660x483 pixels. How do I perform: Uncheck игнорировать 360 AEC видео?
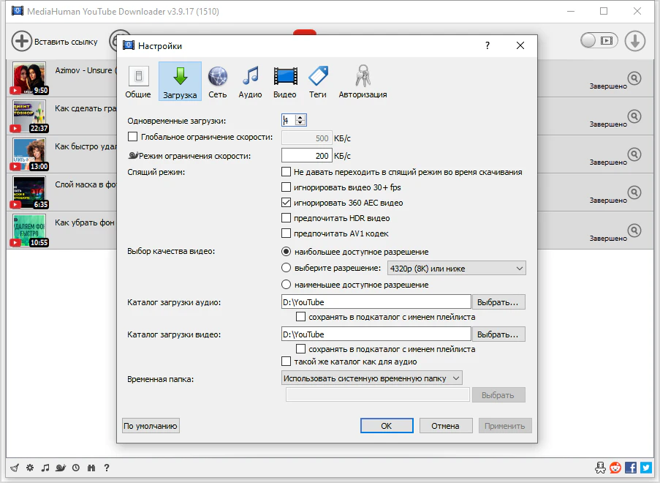click(x=287, y=203)
